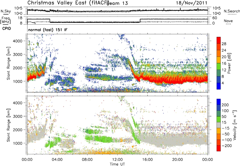
Task: Click the '-200' tick on the Velocity scale
Action: point(226,146)
